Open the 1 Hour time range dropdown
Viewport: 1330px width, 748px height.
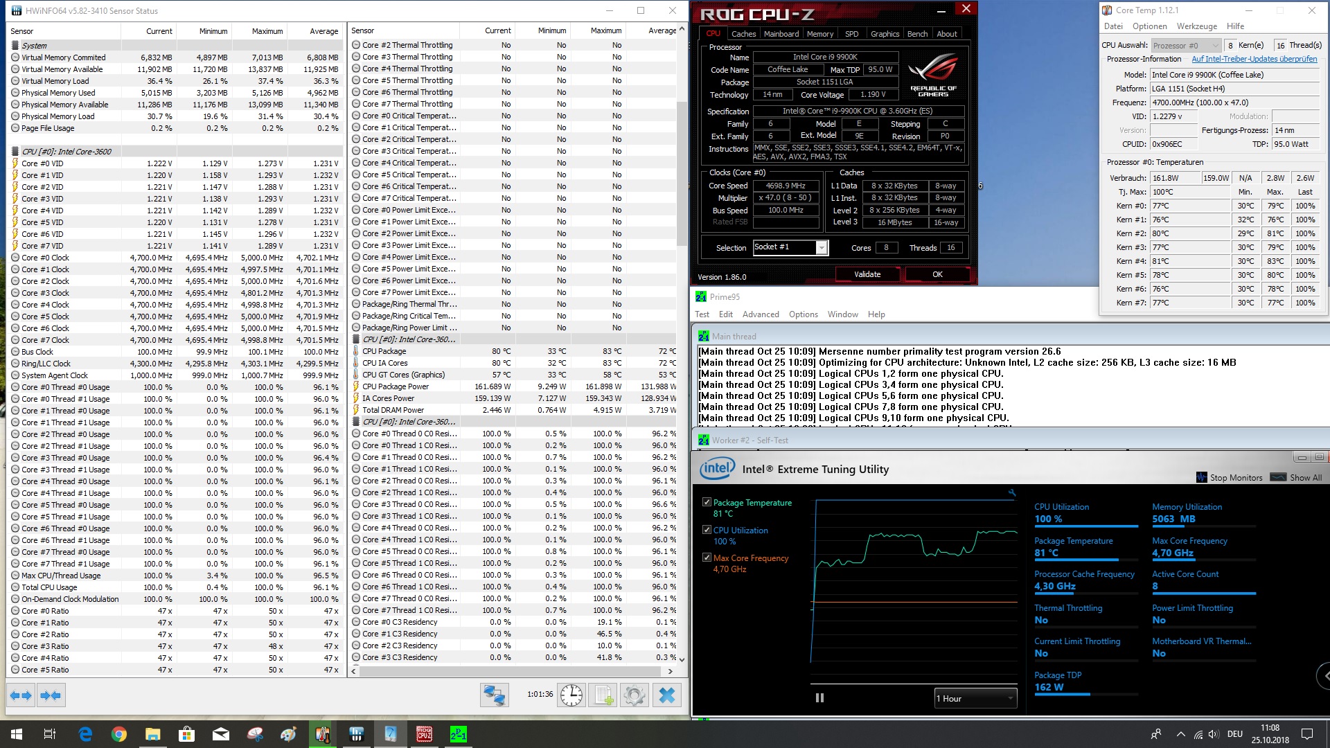975,698
